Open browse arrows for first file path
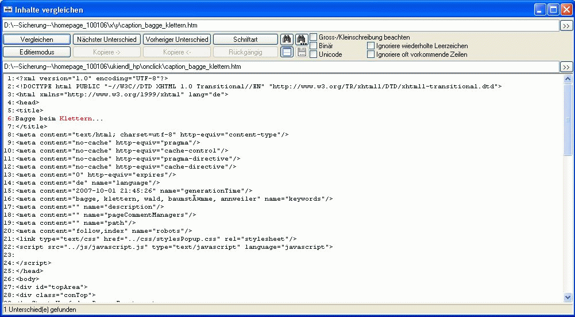Screen dimensions: 575x317 [566, 26]
